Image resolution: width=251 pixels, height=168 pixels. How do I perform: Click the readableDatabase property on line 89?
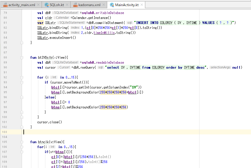point(110,63)
